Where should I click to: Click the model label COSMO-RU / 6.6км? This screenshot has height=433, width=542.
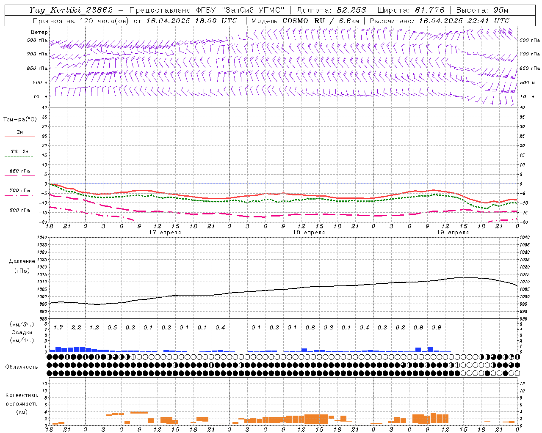[x=321, y=21]
